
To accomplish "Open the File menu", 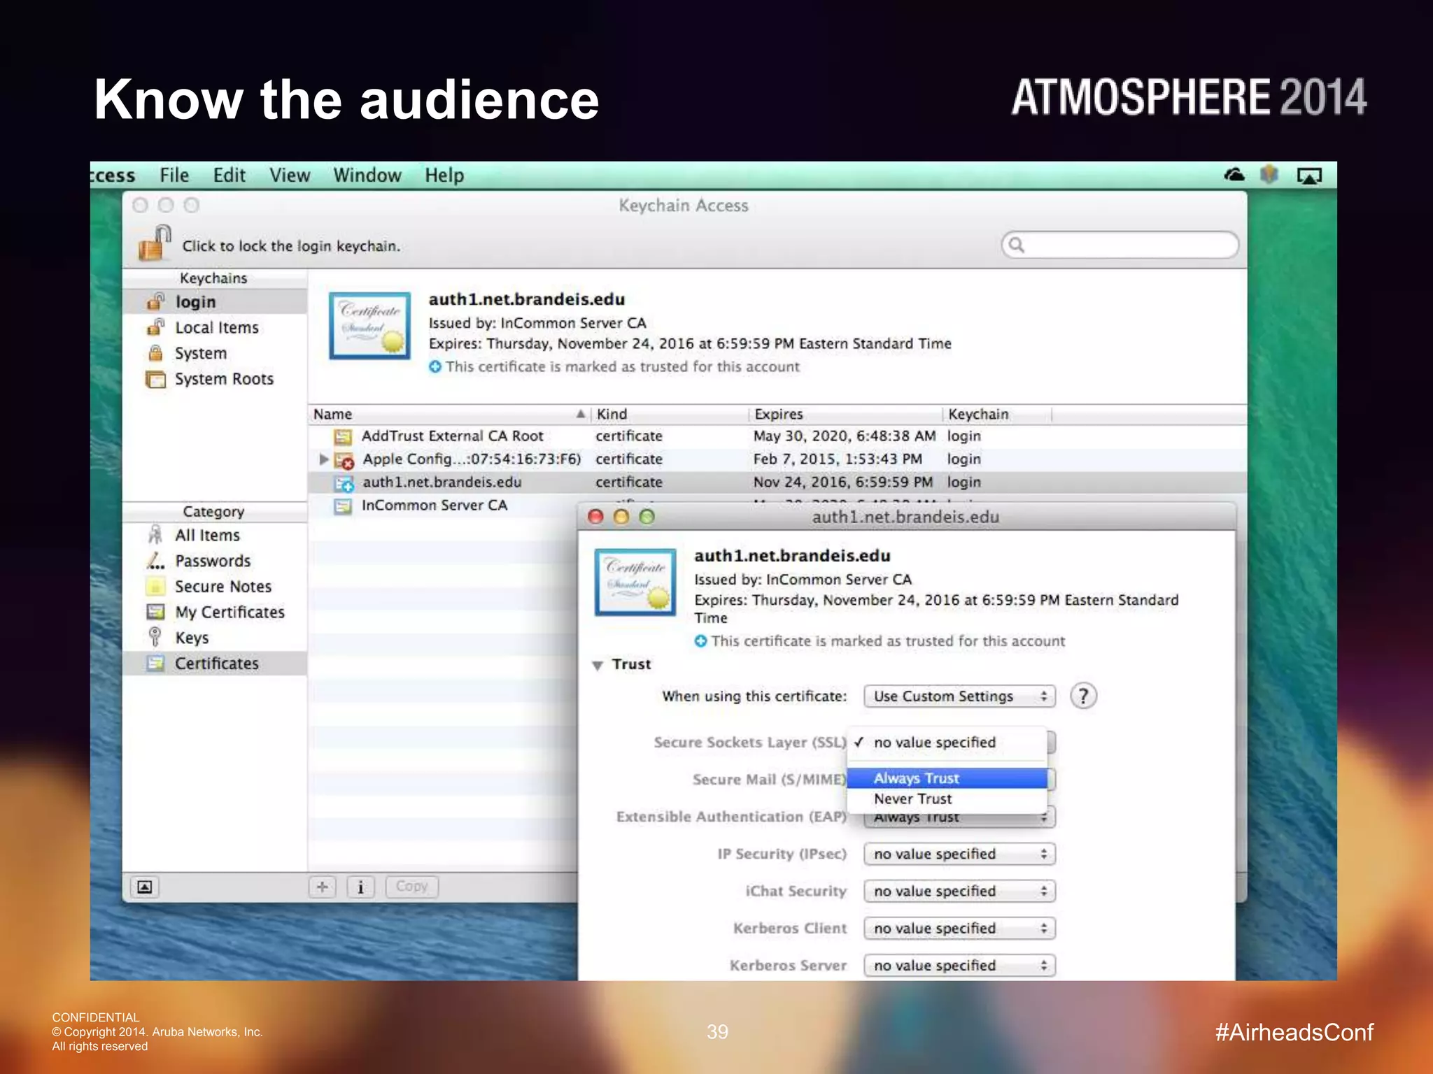I will 174,176.
